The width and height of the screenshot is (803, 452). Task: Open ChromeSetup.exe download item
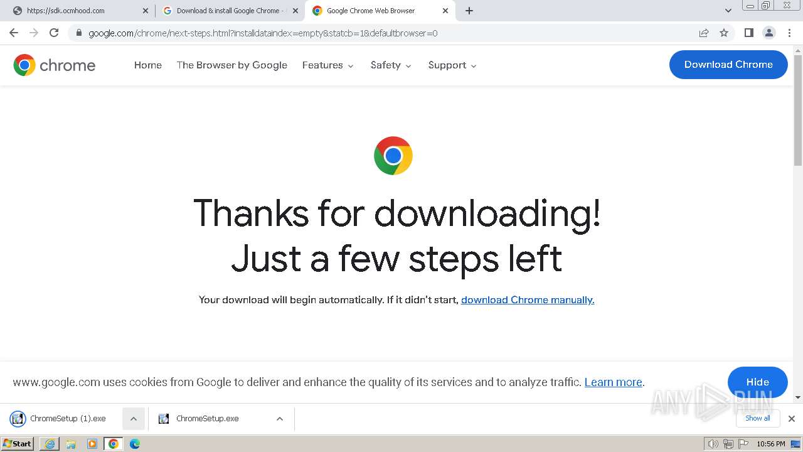[x=207, y=419]
